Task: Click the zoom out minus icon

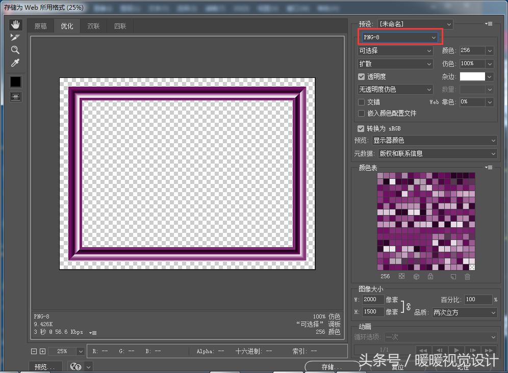Action: point(34,351)
